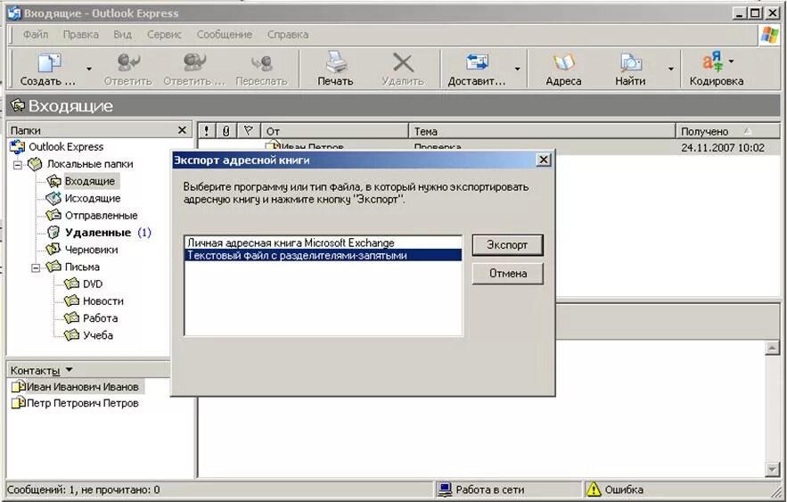Click the Входящие header bar icon
The image size is (787, 502).
[18, 105]
